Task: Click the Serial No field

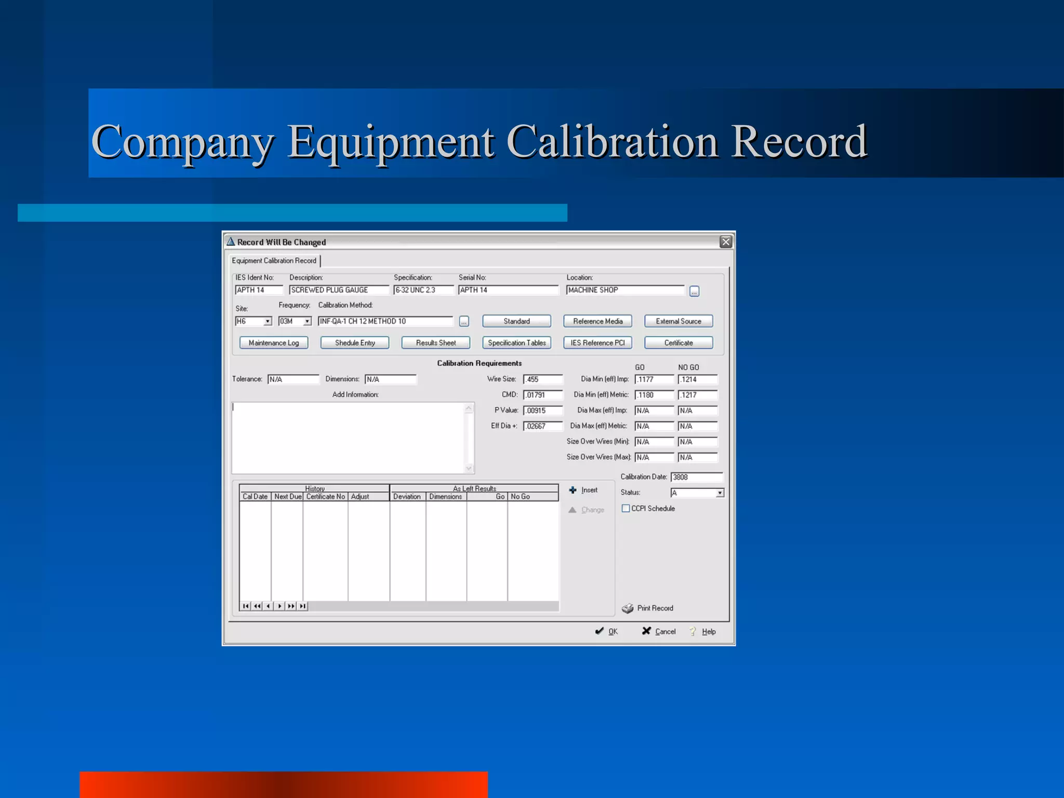Action: (508, 290)
